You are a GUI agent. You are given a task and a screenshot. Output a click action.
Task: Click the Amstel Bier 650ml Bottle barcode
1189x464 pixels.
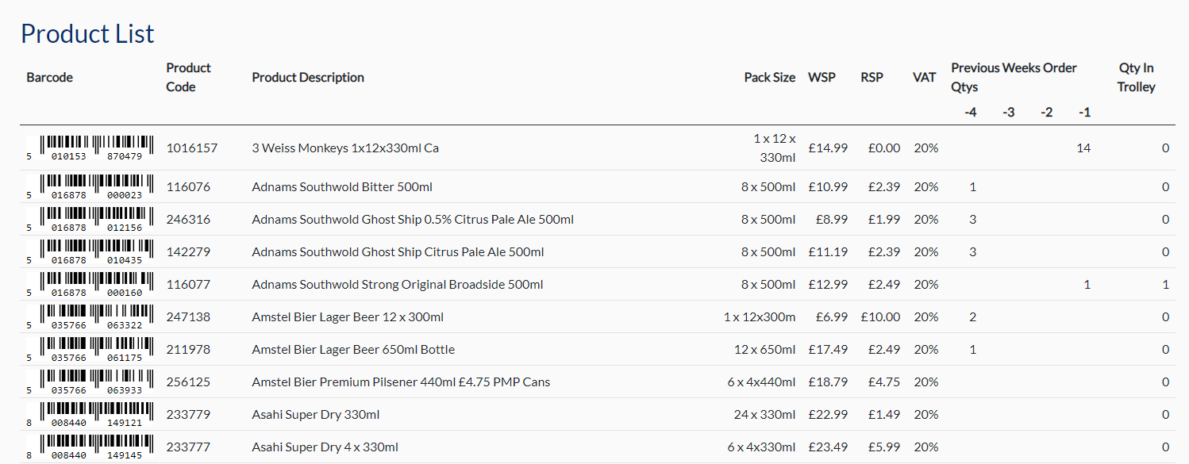(90, 349)
